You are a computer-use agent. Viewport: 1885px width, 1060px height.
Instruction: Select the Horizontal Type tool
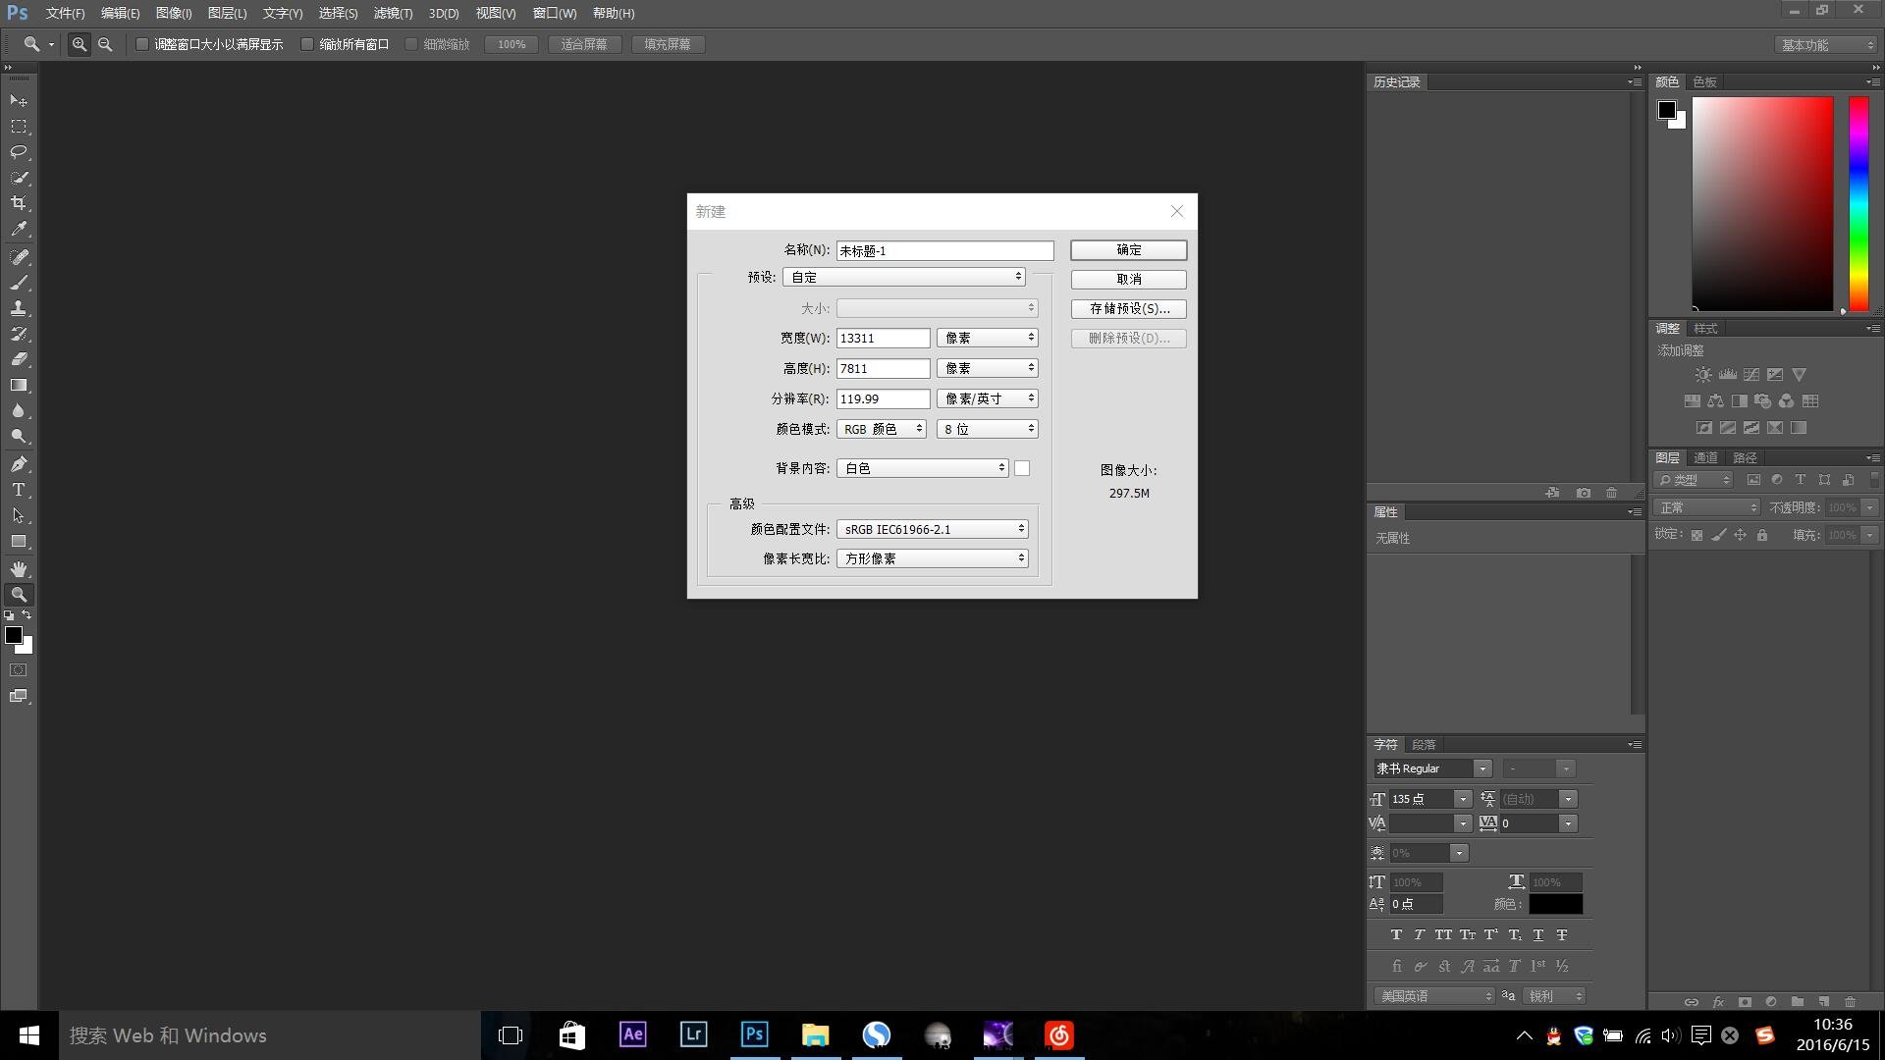(x=19, y=490)
